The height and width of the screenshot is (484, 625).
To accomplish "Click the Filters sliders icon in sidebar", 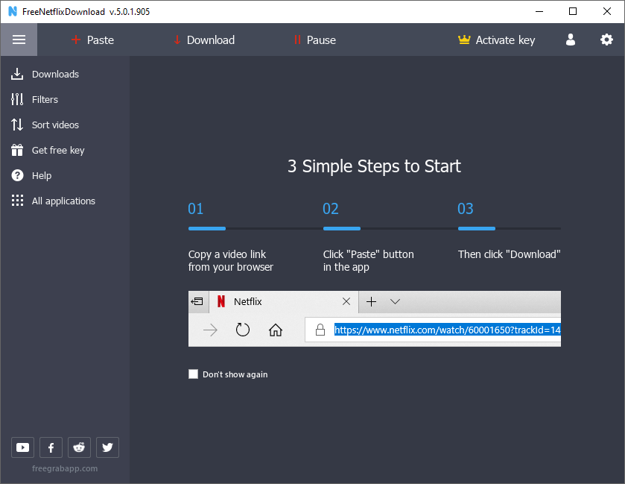I will pyautogui.click(x=16, y=99).
